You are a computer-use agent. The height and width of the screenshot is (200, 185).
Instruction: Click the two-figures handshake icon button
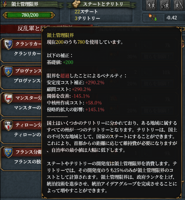[151, 5]
